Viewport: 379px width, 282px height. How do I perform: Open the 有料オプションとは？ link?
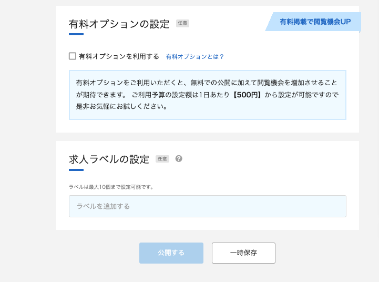click(x=194, y=56)
